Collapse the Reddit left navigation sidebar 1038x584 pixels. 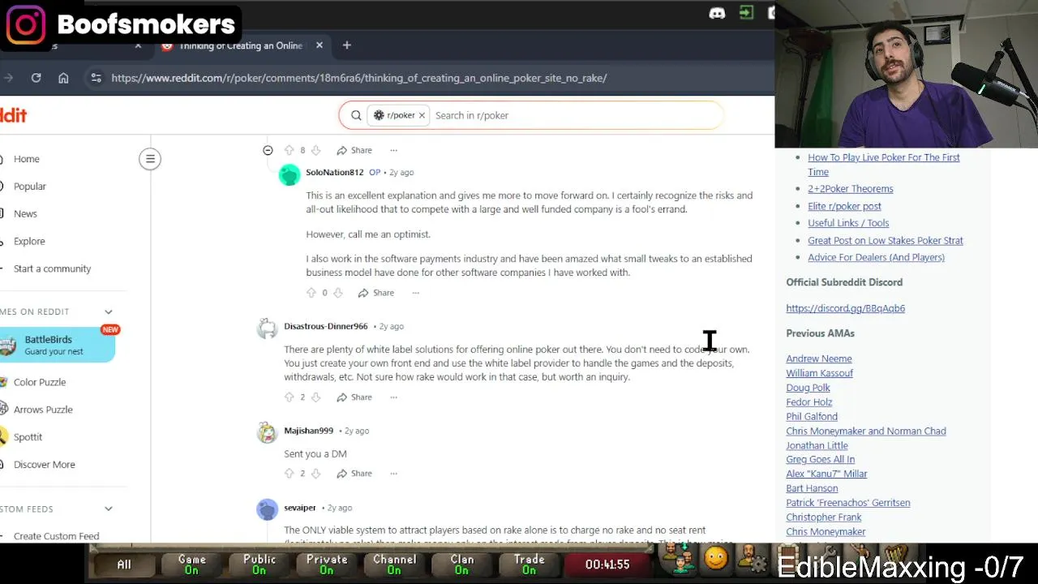click(150, 159)
